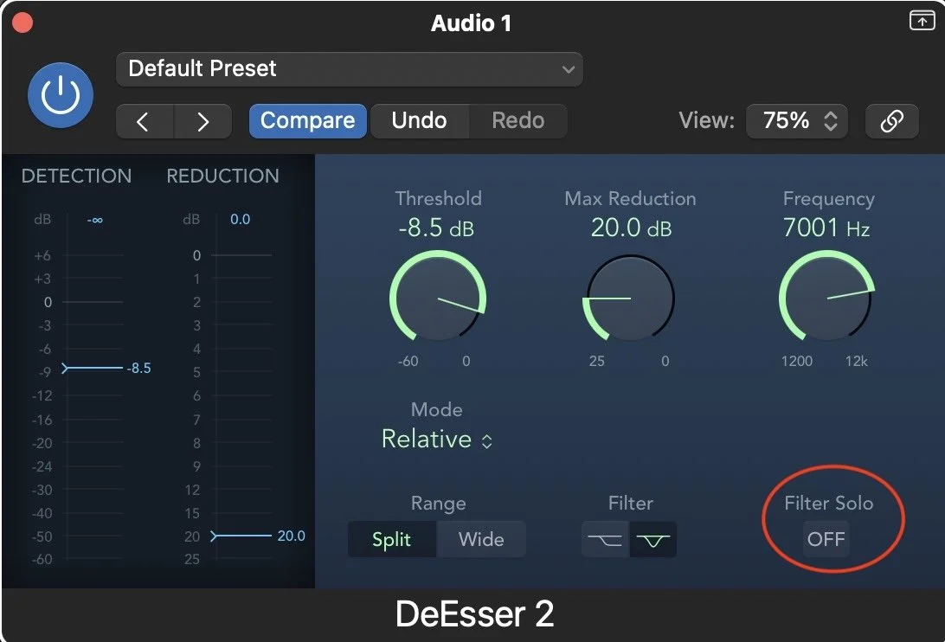Toggle the plug-in power bypass button

pyautogui.click(x=61, y=95)
